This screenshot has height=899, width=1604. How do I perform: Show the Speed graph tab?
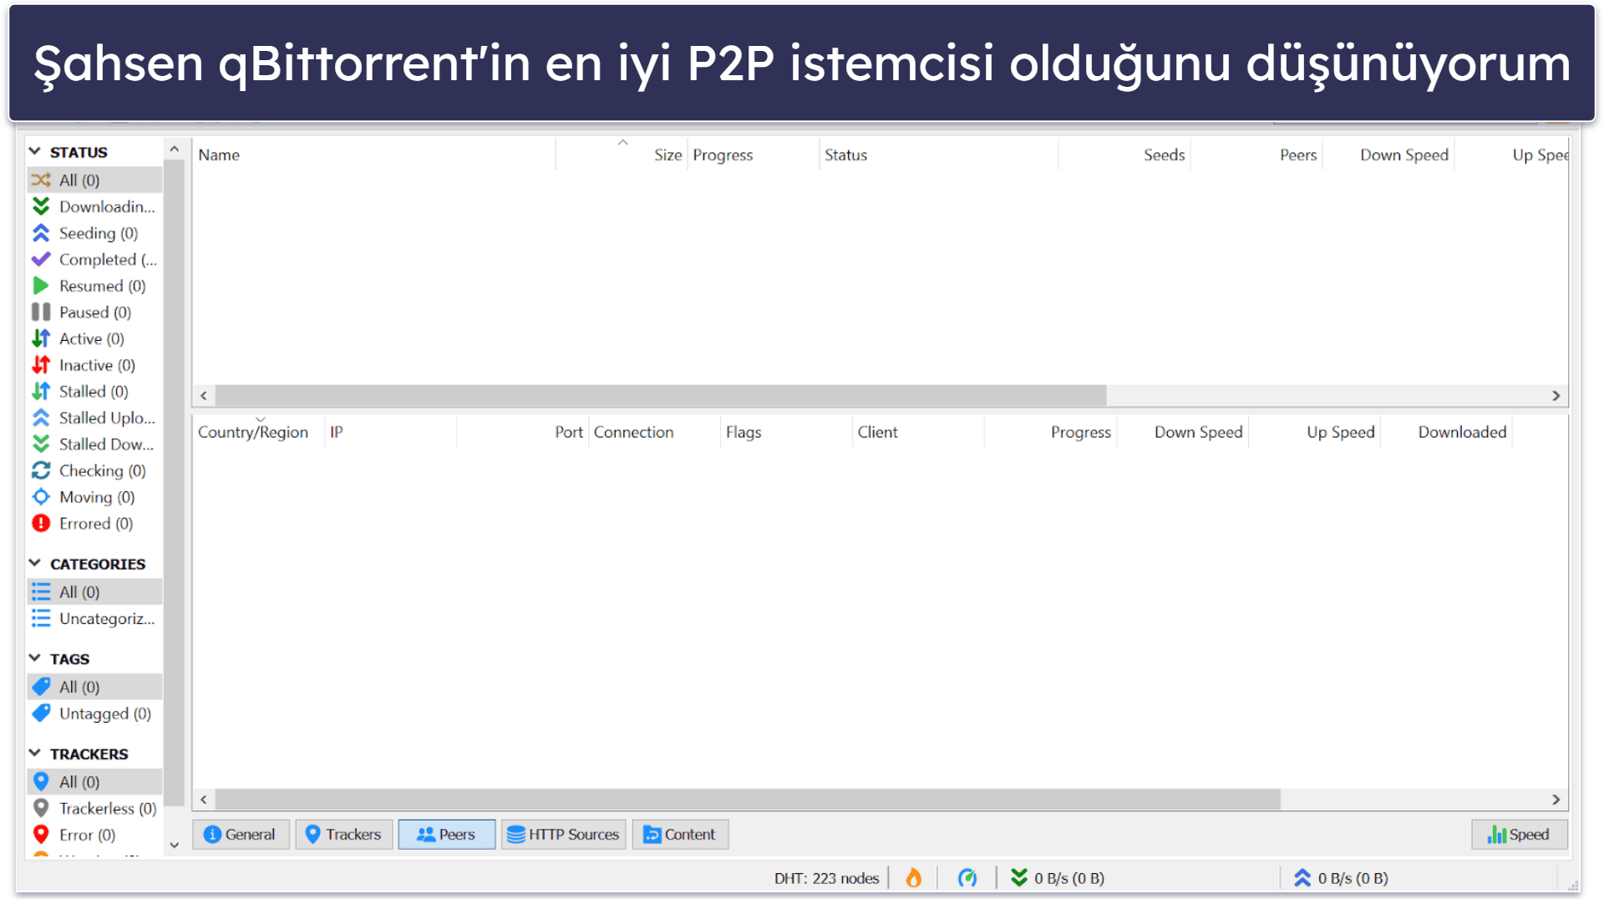(x=1519, y=835)
